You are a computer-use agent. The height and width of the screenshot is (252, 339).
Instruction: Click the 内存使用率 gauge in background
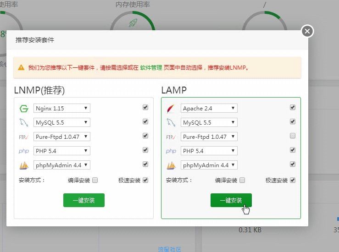click(x=133, y=21)
